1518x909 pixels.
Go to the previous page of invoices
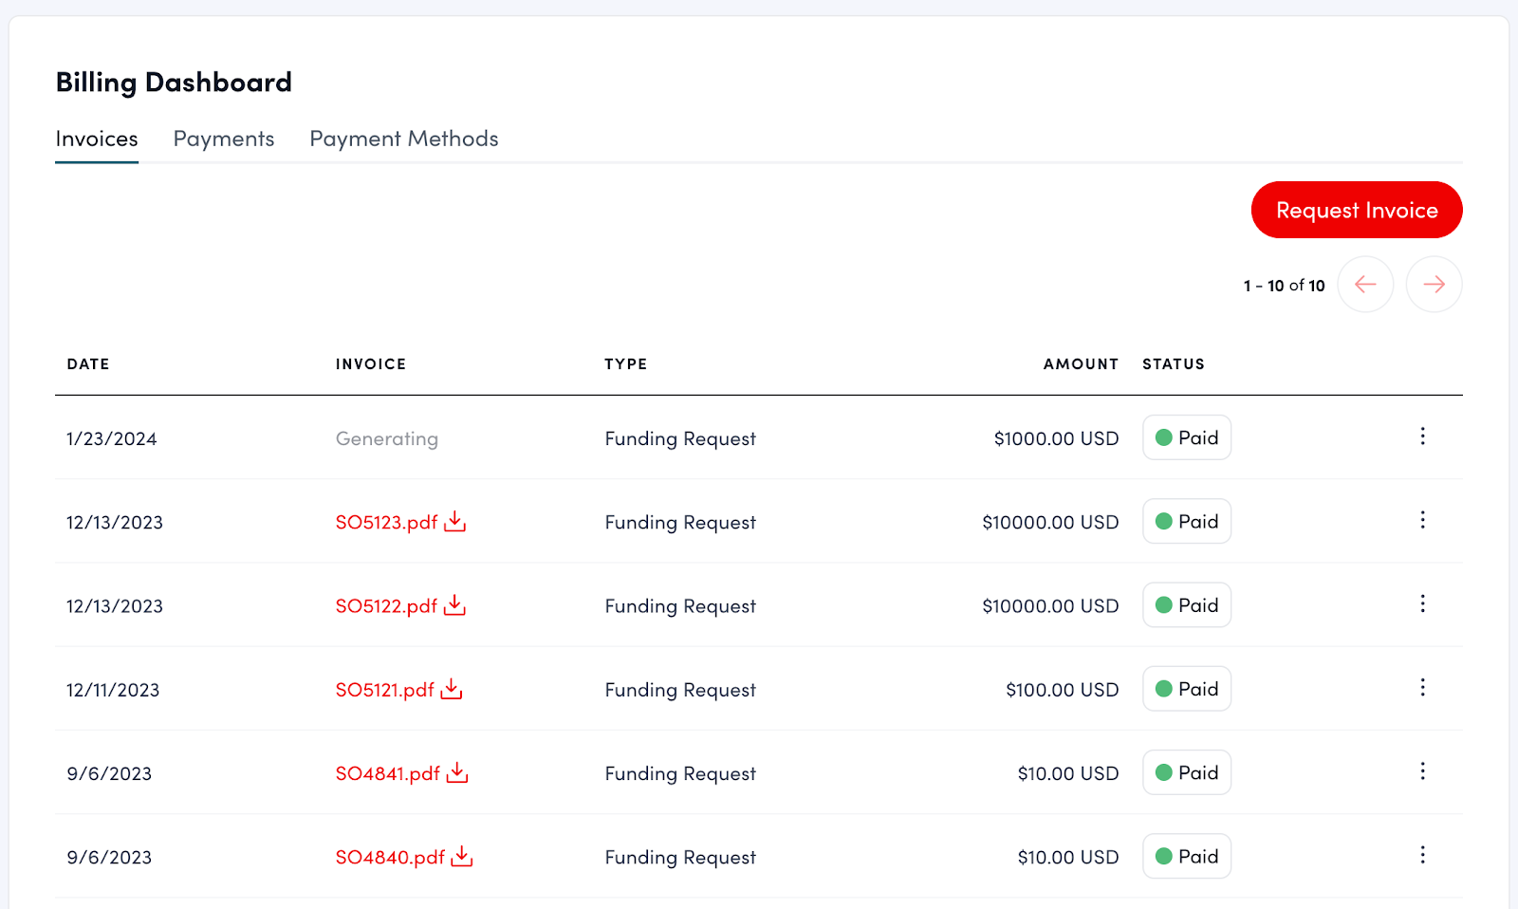1365,285
